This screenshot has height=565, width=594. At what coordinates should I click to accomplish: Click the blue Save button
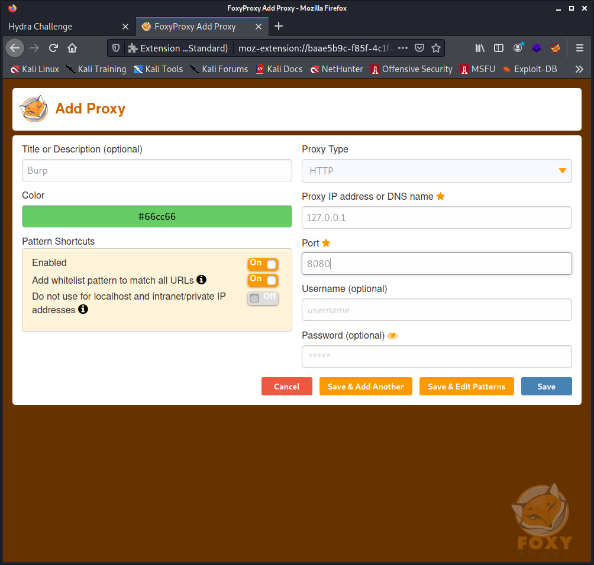click(546, 387)
